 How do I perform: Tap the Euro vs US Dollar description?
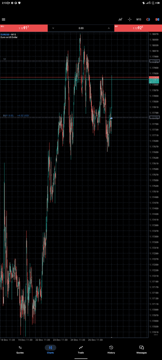coord(9,37)
